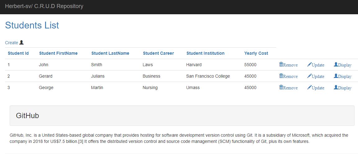Viewport: 358px width, 154px height.
Task: Click Display link for John Smith
Action: tap(345, 65)
